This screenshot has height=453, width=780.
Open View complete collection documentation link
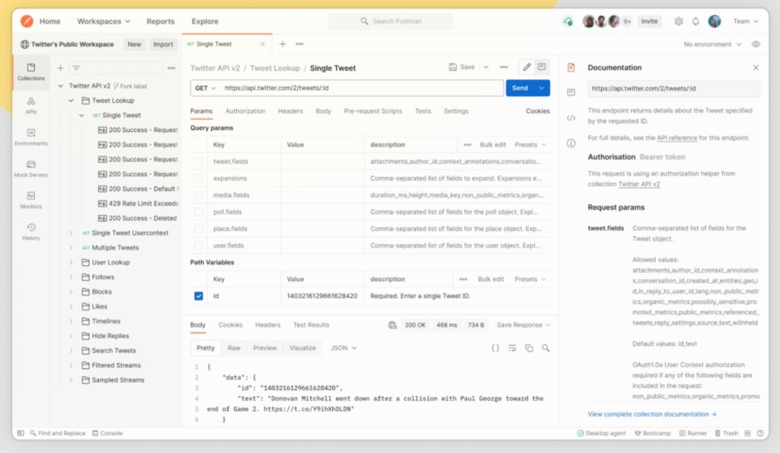pyautogui.click(x=652, y=414)
